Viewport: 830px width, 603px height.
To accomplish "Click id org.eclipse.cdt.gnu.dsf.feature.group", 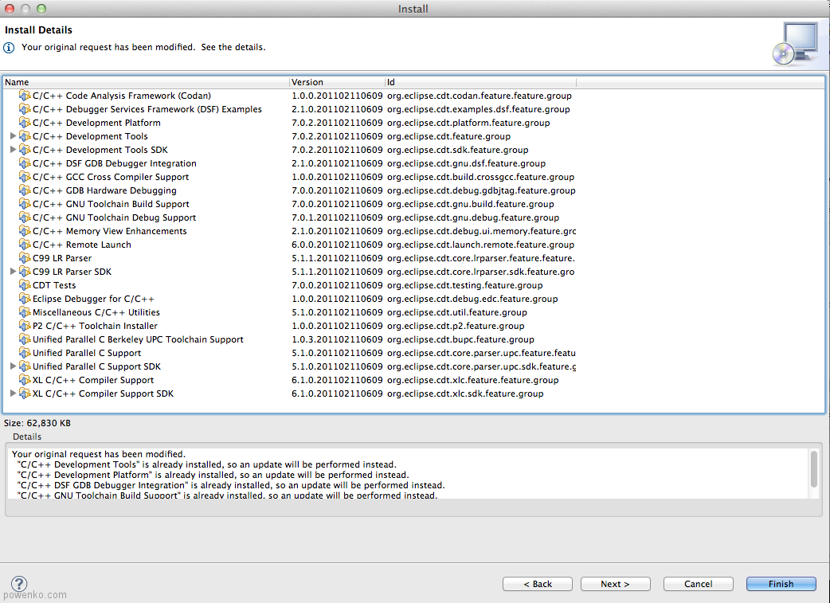I will click(x=466, y=163).
